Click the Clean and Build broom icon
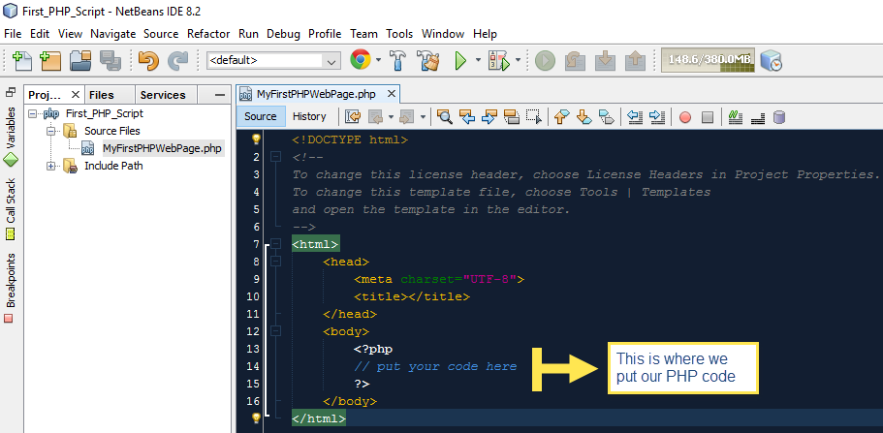The width and height of the screenshot is (883, 433). 428,61
